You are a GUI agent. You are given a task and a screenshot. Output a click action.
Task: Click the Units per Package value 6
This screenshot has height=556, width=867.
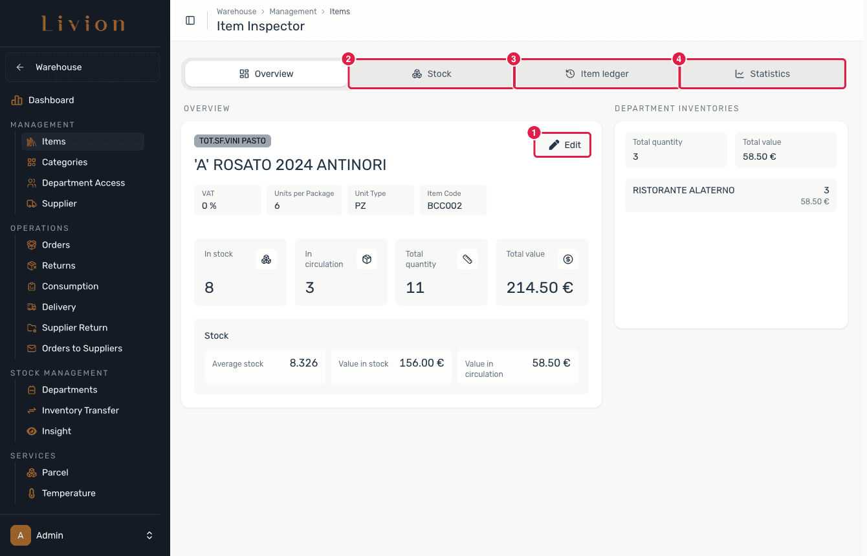point(277,206)
